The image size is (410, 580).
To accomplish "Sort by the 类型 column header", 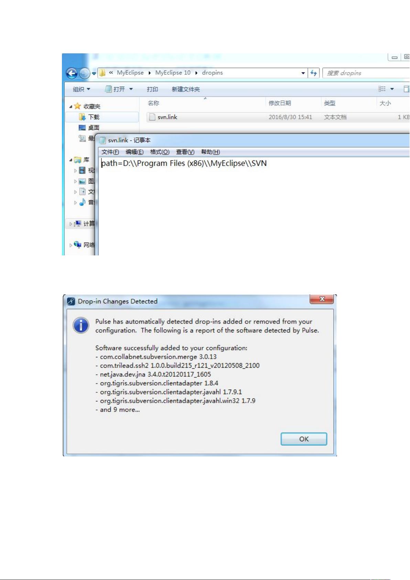I will pyautogui.click(x=330, y=103).
